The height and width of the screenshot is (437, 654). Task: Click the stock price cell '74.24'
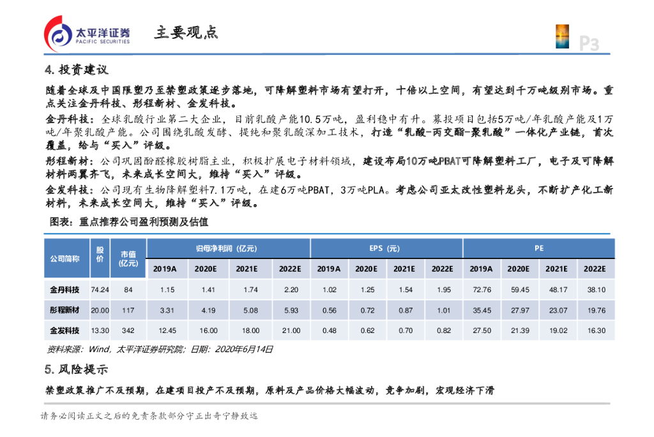pyautogui.click(x=100, y=290)
